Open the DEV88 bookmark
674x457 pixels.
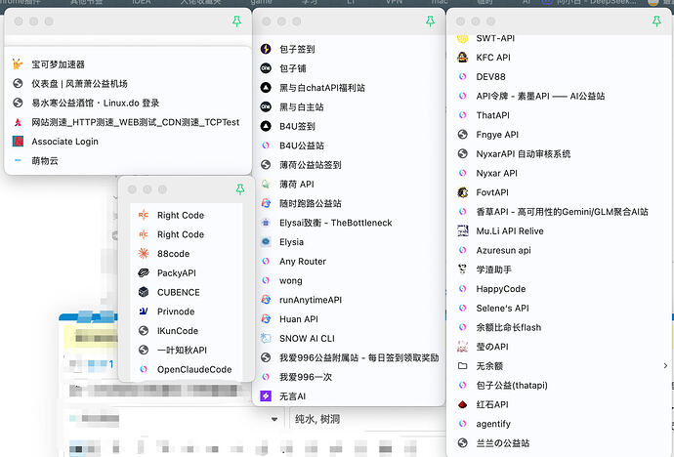pos(490,76)
